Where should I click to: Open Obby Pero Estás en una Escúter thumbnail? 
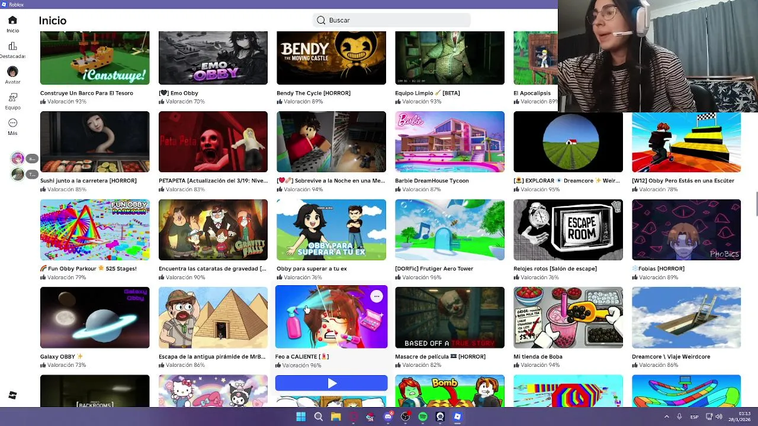pyautogui.click(x=686, y=141)
